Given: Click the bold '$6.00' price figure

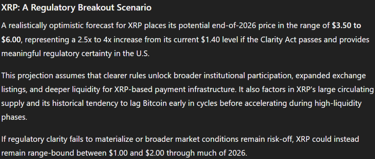Looking at the screenshot, I should [11, 39].
